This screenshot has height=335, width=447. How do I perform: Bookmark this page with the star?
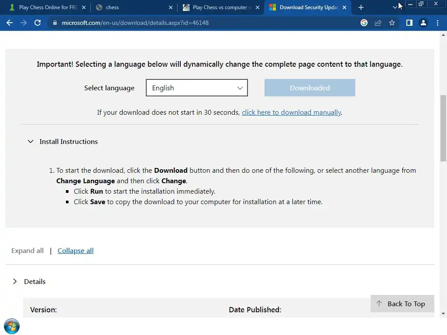tap(392, 23)
